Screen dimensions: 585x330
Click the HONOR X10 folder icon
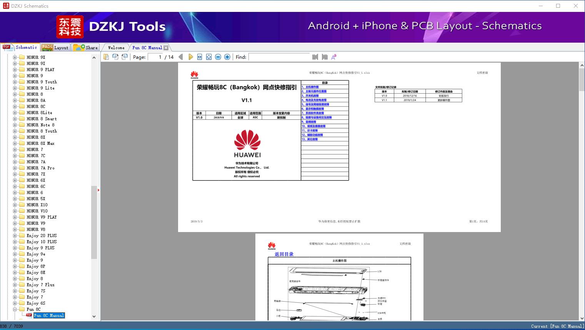(x=22, y=205)
